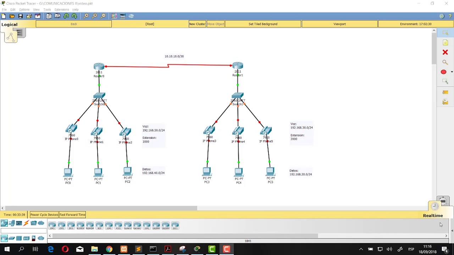Screen dimensions: 454x255
Task: Switch to Realtime mode tab
Action: click(x=433, y=215)
